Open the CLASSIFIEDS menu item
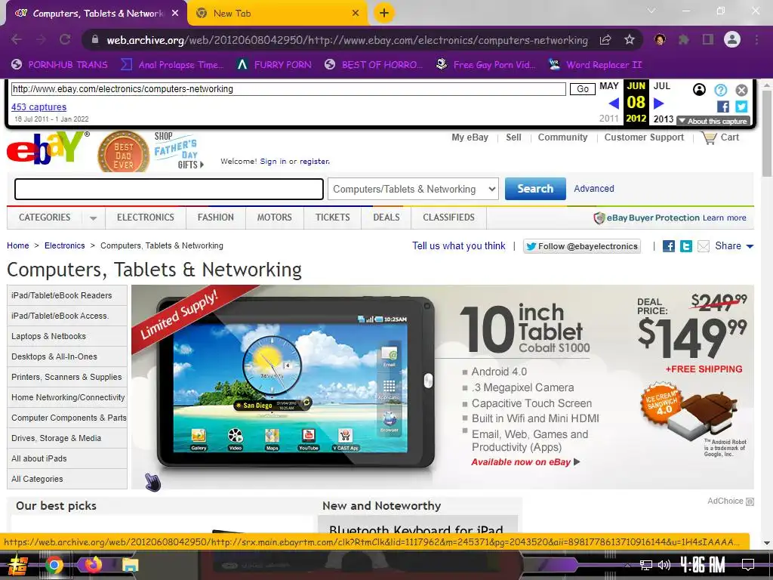This screenshot has width=773, height=580. click(x=448, y=217)
